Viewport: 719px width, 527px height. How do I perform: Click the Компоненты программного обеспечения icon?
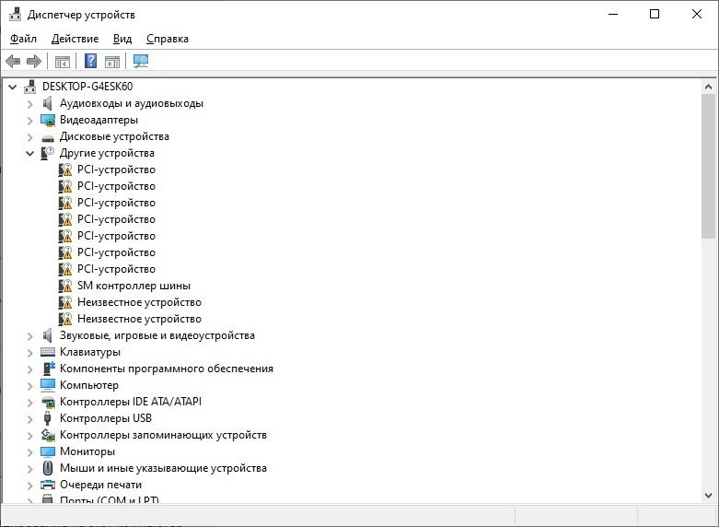point(49,369)
